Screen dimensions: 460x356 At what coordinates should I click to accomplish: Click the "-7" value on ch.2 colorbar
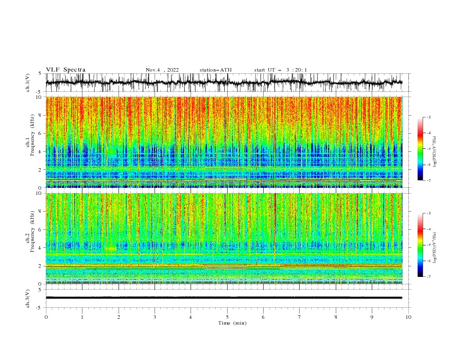[x=429, y=277]
